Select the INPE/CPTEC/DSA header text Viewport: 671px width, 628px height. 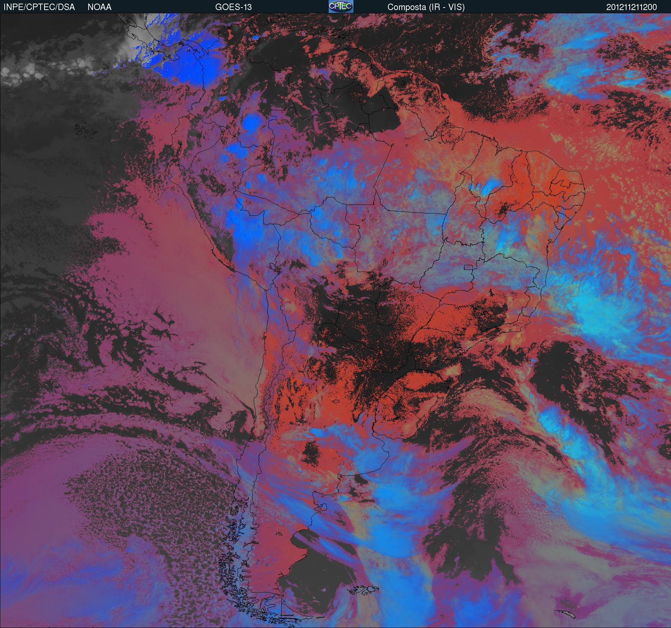click(39, 7)
